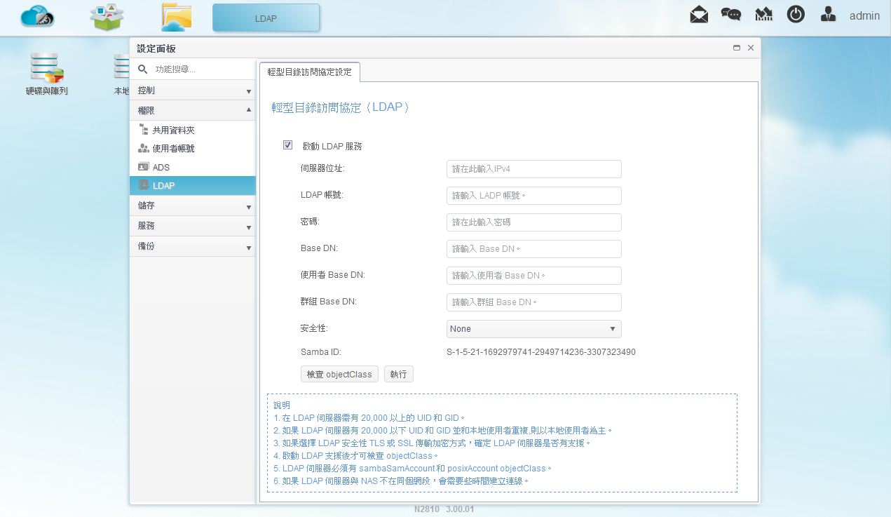Maximize the 設定面板 window
891x517 pixels.
coord(737,48)
